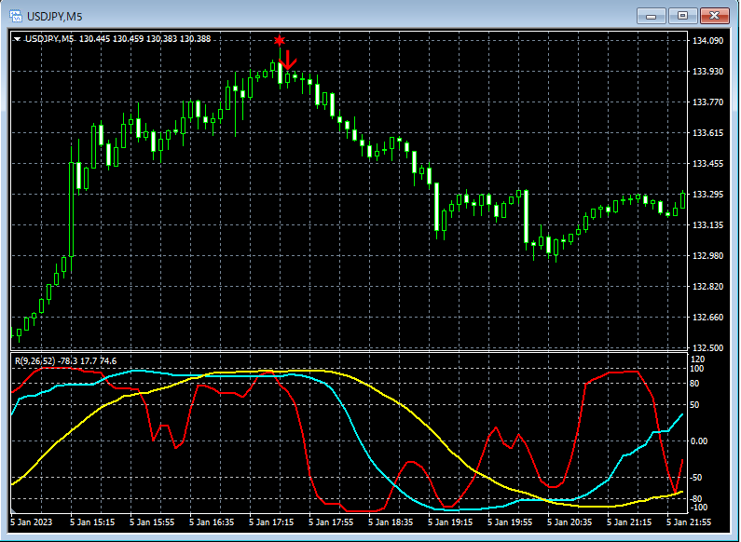Image resolution: width=741 pixels, height=542 pixels.
Task: Click the 134.090 price scale label
Action: (708, 41)
